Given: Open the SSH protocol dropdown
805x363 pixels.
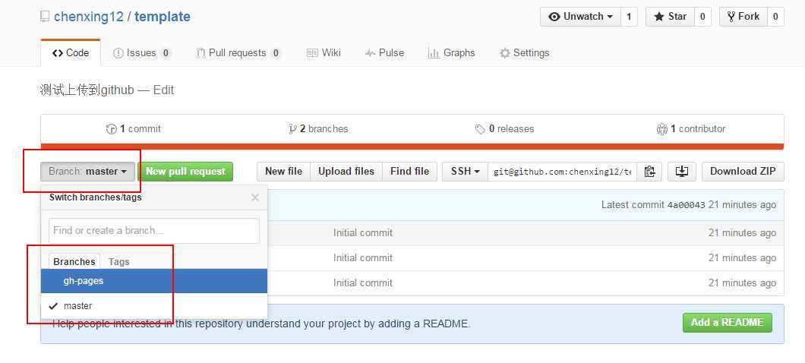Looking at the screenshot, I should 465,172.
